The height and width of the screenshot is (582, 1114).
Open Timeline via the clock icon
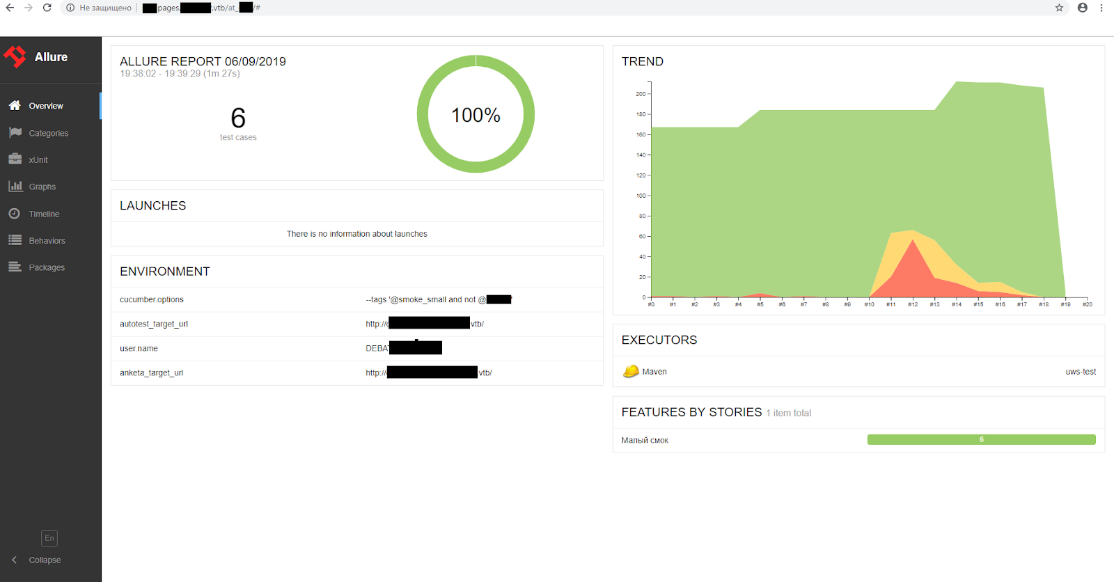[x=15, y=214]
